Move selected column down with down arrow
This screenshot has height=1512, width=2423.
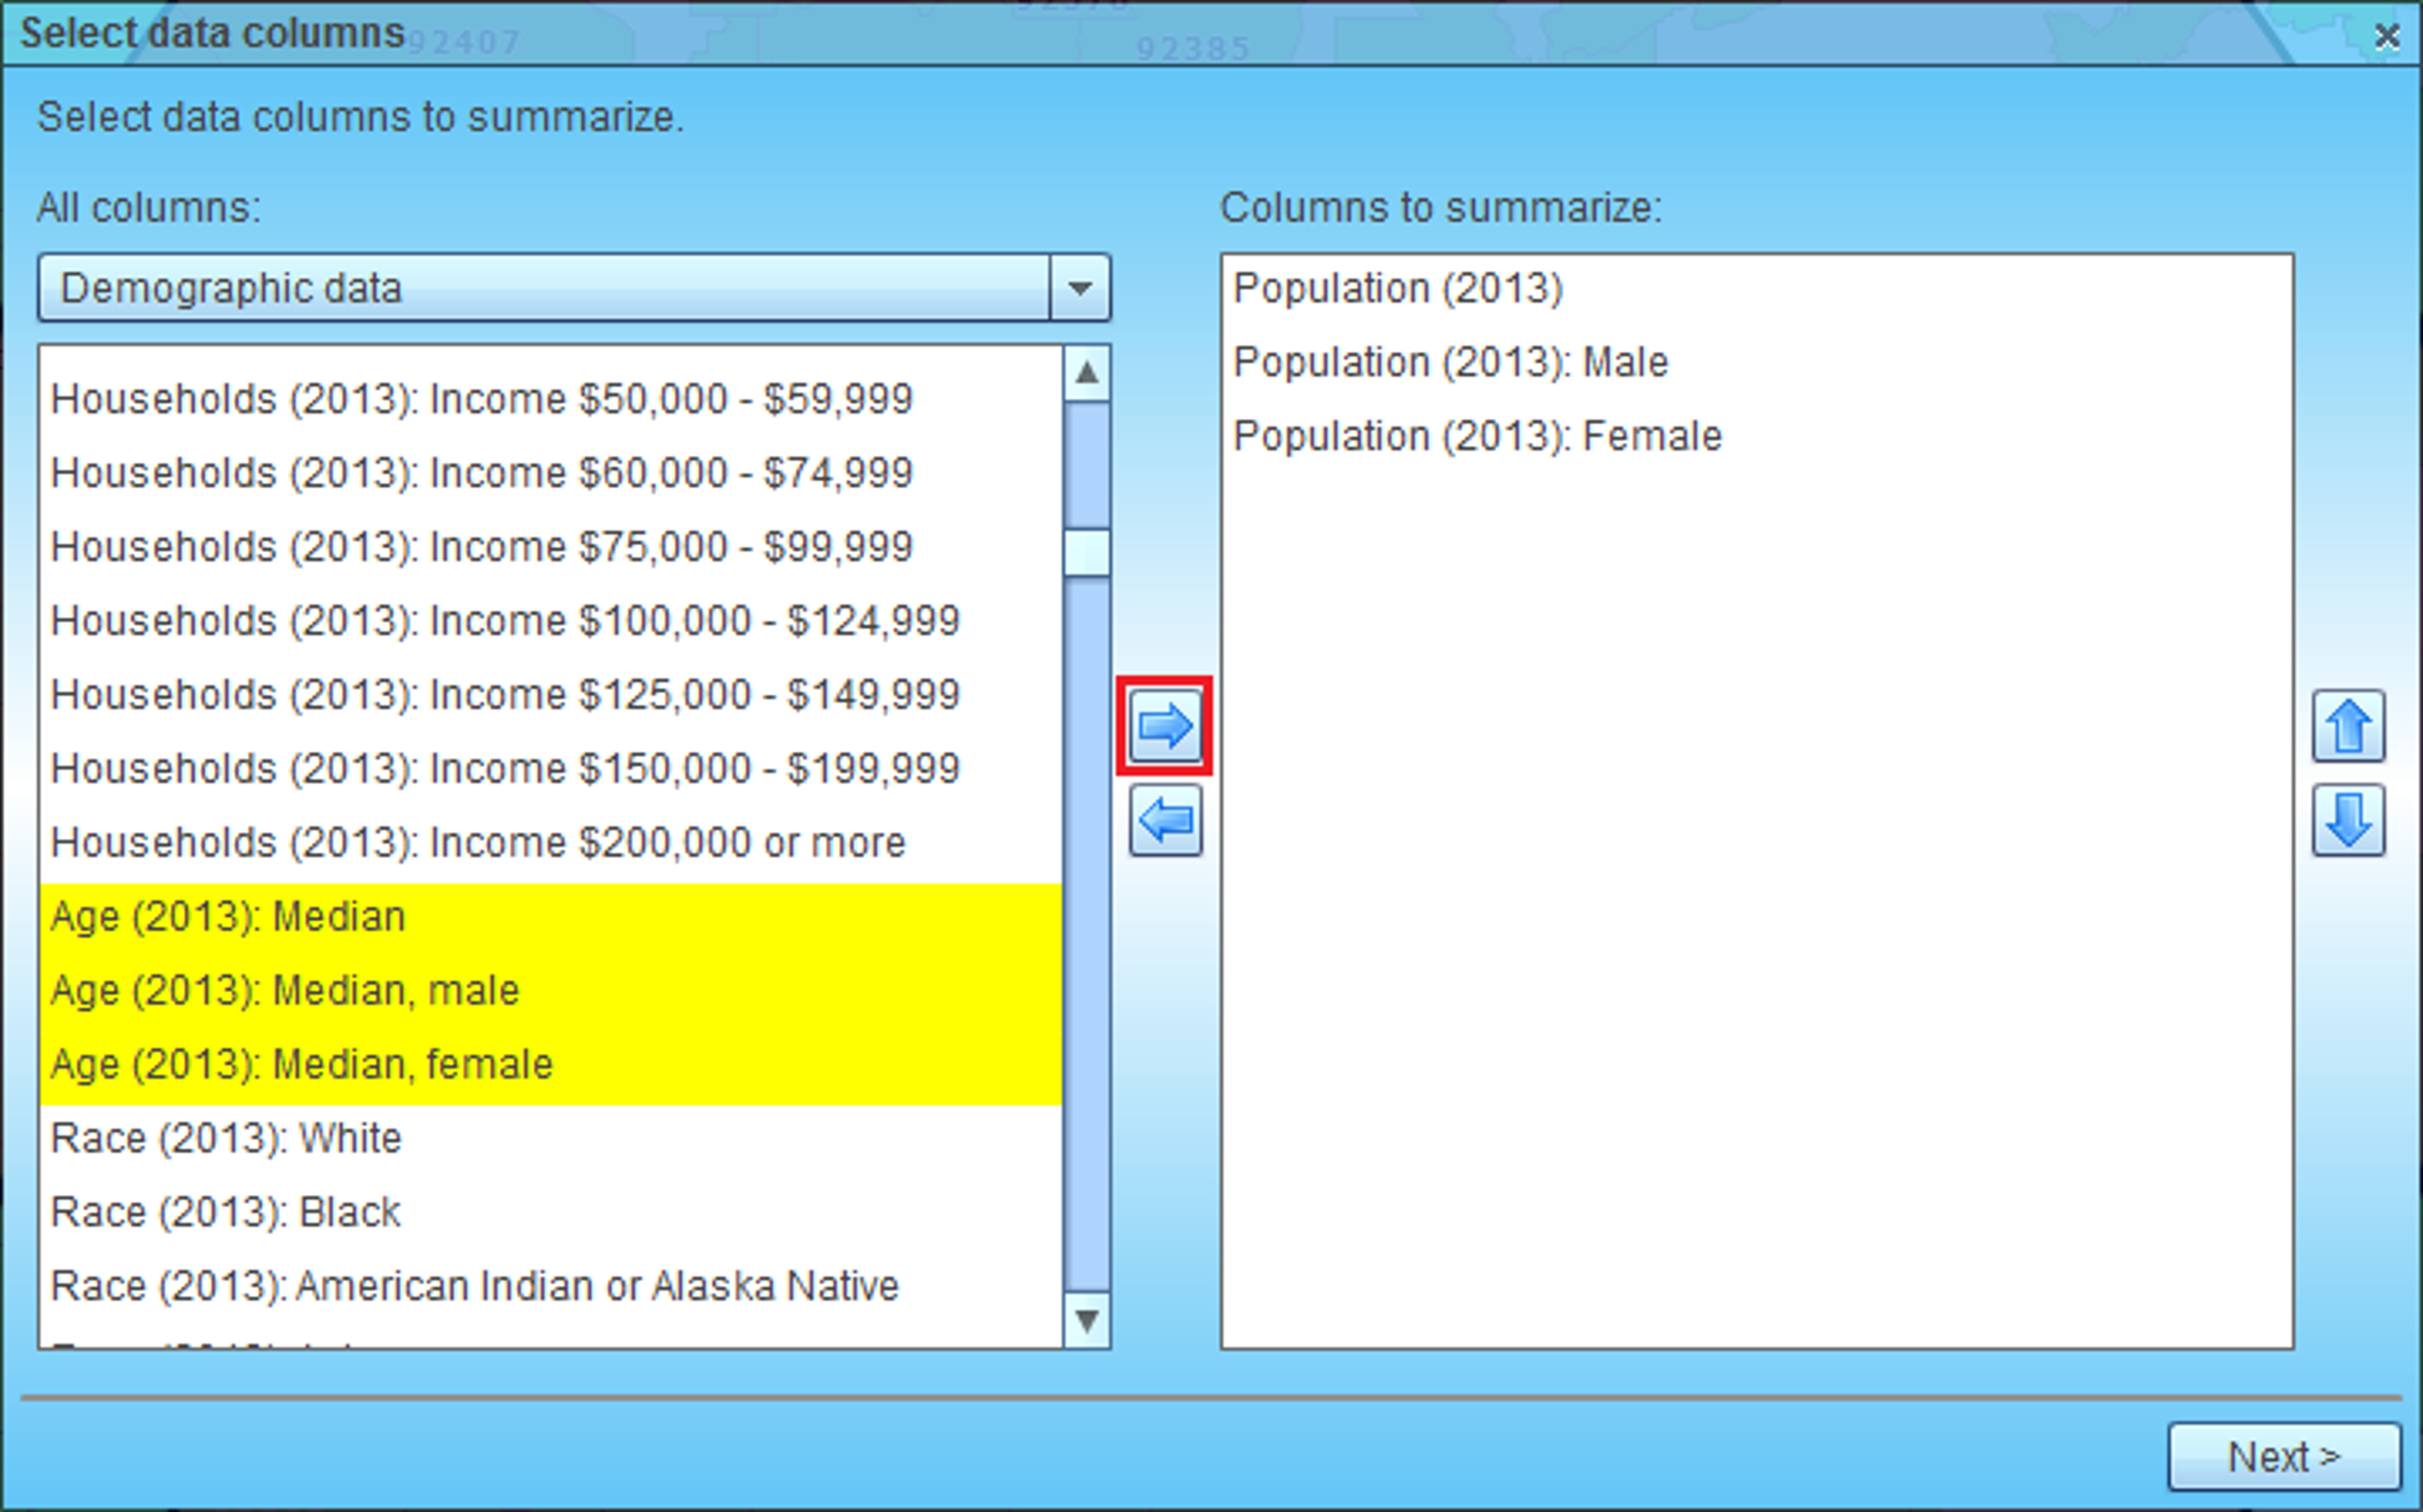click(x=2348, y=821)
